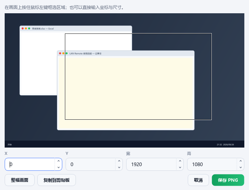Viewport: 249px width, 190px height.
Task: Decrease the 高 height stepper down arrow
Action: pyautogui.click(x=241, y=167)
